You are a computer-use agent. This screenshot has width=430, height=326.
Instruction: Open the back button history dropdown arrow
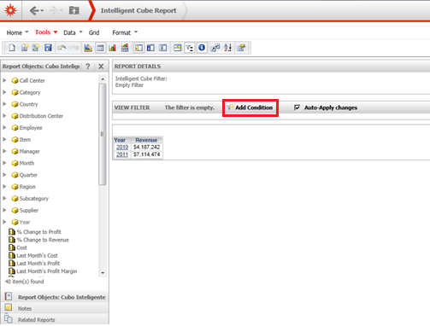[x=42, y=11]
